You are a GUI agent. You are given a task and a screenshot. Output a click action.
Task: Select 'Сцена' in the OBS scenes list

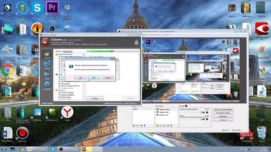pos(143,109)
